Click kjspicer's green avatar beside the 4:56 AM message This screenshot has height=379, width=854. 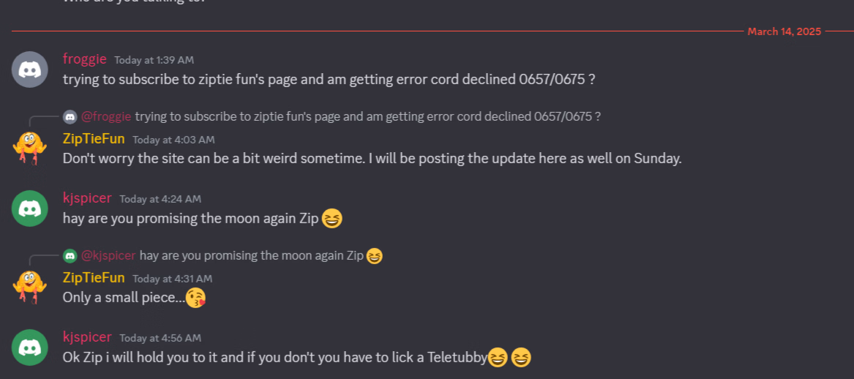[30, 348]
